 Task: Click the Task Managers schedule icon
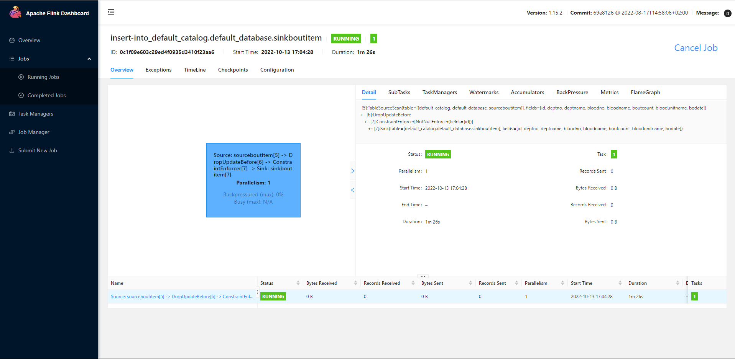[x=12, y=114]
